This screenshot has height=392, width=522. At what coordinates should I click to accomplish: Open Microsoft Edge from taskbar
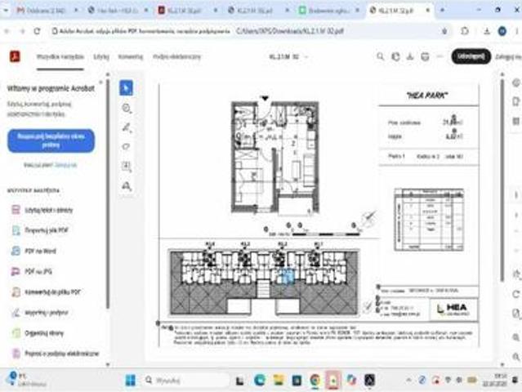(260, 380)
